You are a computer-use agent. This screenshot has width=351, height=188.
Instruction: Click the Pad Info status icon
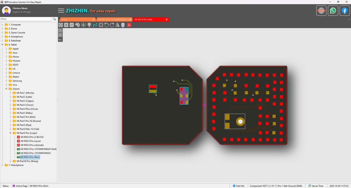point(234,186)
